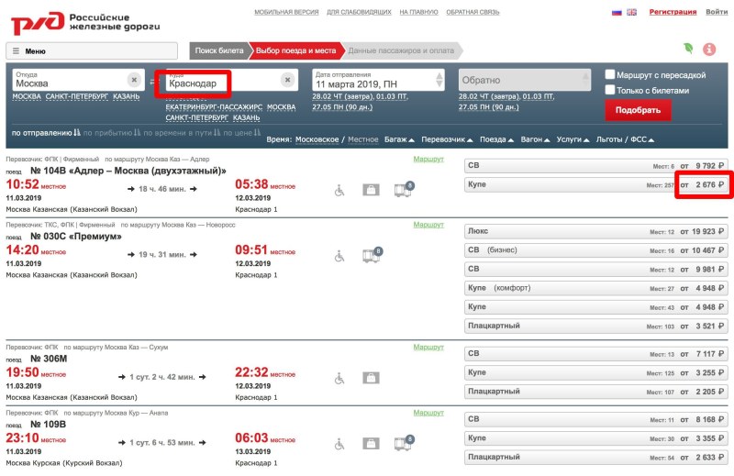Clear the Москва departure field
This screenshot has width=734, height=476.
point(135,80)
